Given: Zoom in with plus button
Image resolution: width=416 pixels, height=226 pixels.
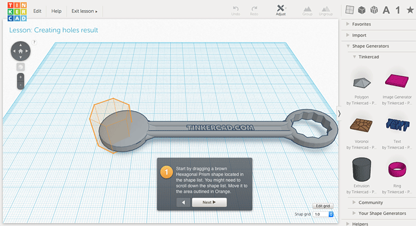Looking at the screenshot, I should click(x=21, y=77).
